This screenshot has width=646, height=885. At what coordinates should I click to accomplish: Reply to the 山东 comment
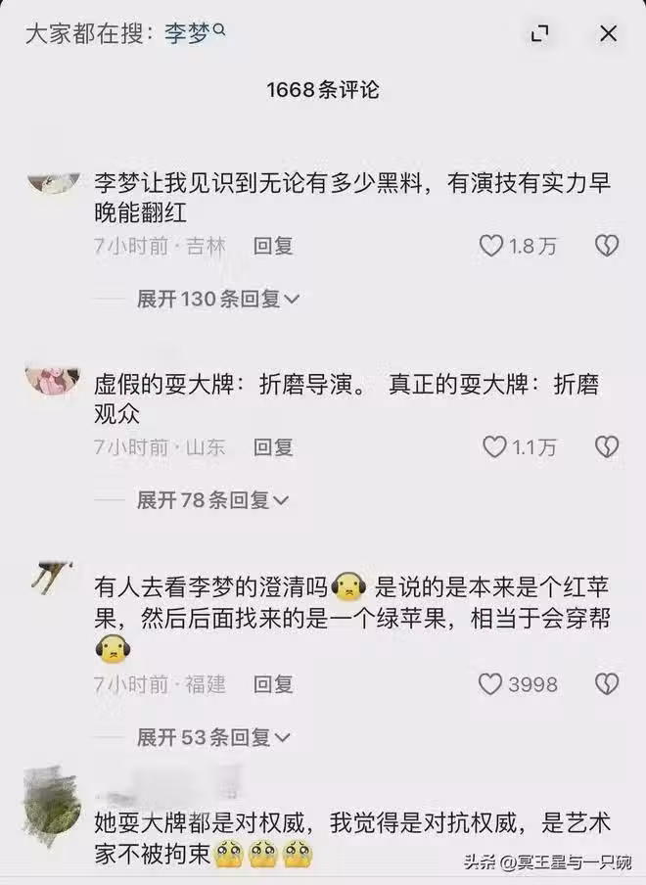(x=273, y=447)
